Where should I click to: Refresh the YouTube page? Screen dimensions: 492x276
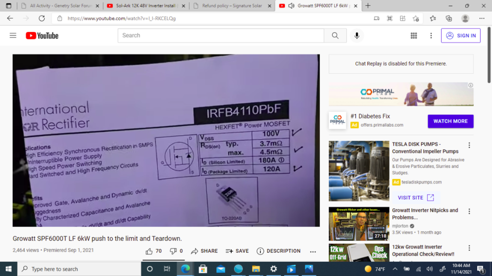(42, 18)
